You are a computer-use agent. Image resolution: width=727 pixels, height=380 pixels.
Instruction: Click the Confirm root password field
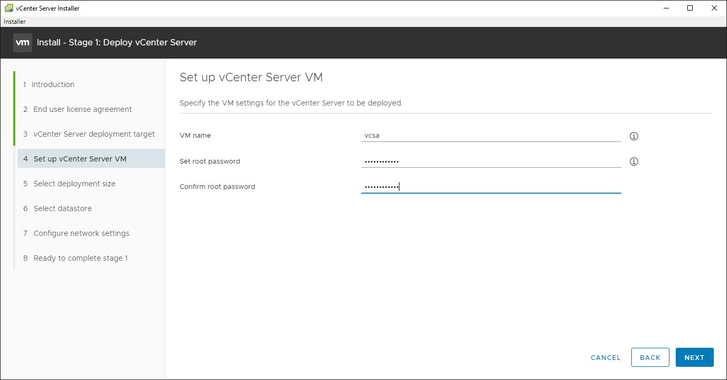490,187
